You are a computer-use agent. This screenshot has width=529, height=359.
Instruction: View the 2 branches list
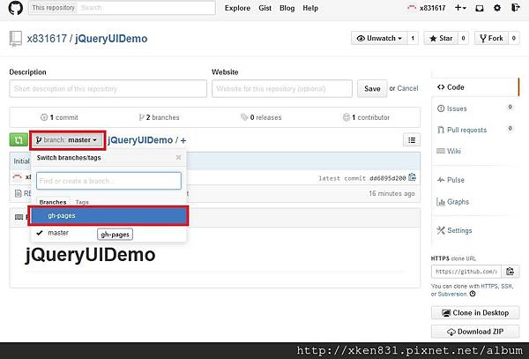(160, 117)
